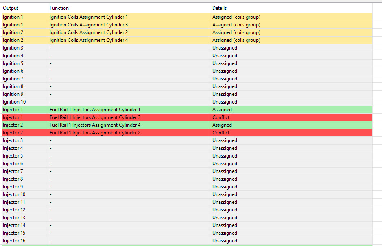Select the unassigned Injector 3 row
This screenshot has height=246, width=382.
pos(187,140)
